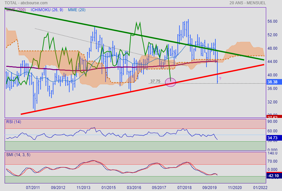
Task: Select the 'MME (20)' legend label
Action: click(x=77, y=10)
